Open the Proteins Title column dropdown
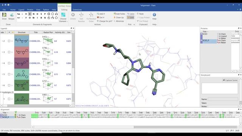The image size is (242, 136). pyautogui.click(x=208, y=32)
